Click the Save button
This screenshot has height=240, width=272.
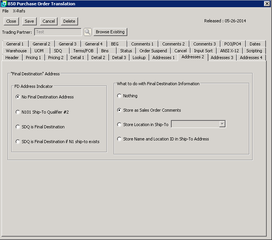29,21
